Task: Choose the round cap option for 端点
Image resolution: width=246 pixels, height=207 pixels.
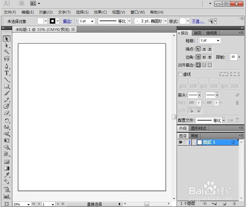Action: (204, 49)
